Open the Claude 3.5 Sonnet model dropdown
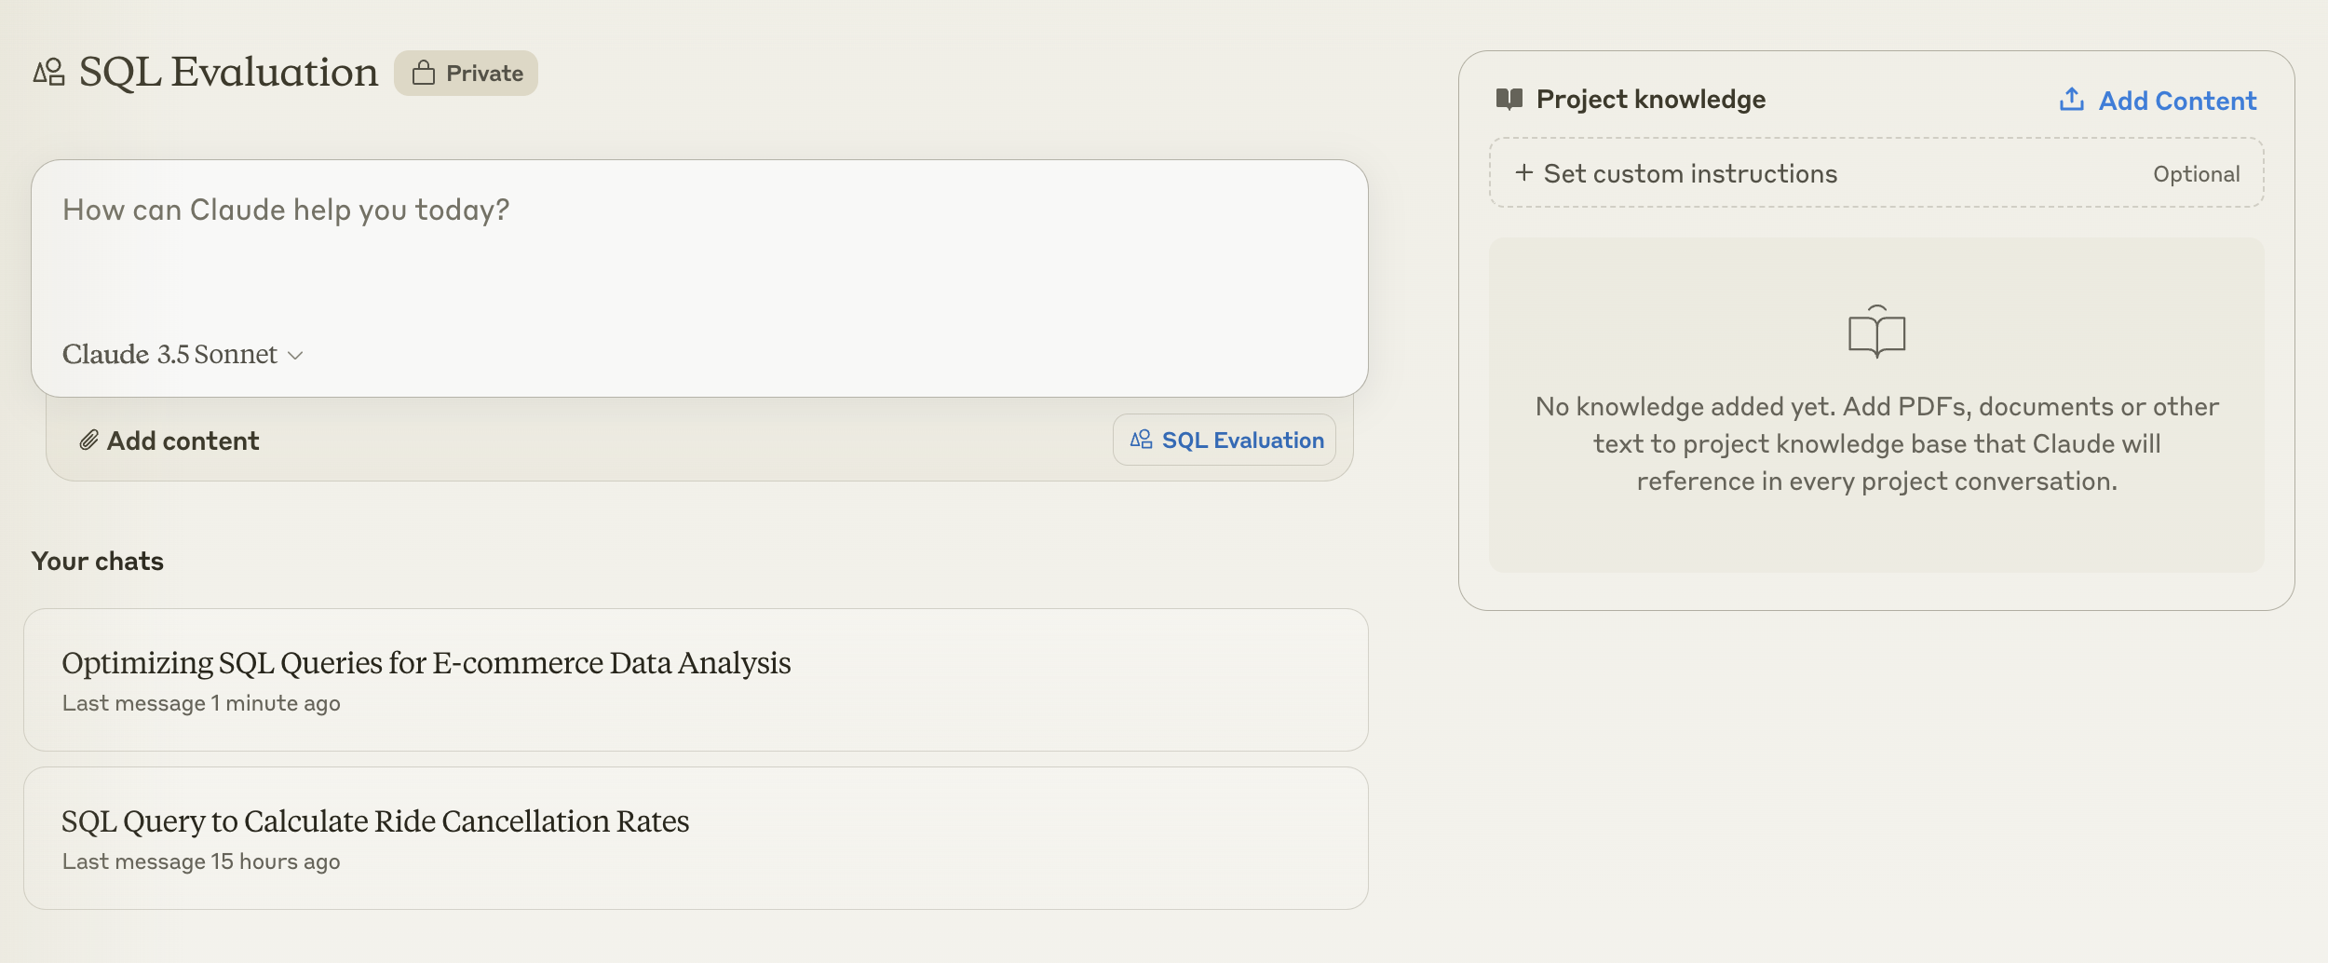The height and width of the screenshot is (963, 2328). 183,355
